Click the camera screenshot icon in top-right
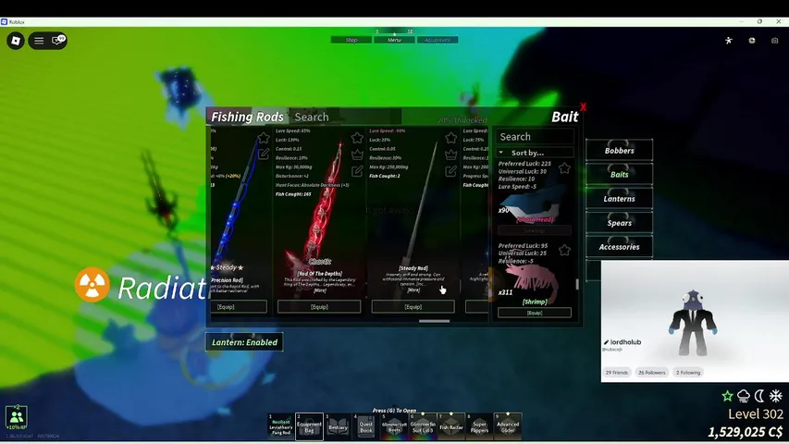Image resolution: width=789 pixels, height=444 pixels. tap(774, 41)
